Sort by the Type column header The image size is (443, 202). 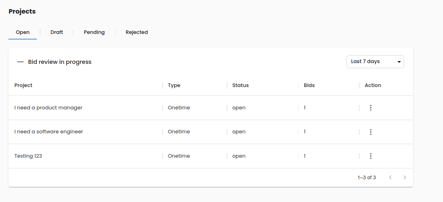point(174,85)
